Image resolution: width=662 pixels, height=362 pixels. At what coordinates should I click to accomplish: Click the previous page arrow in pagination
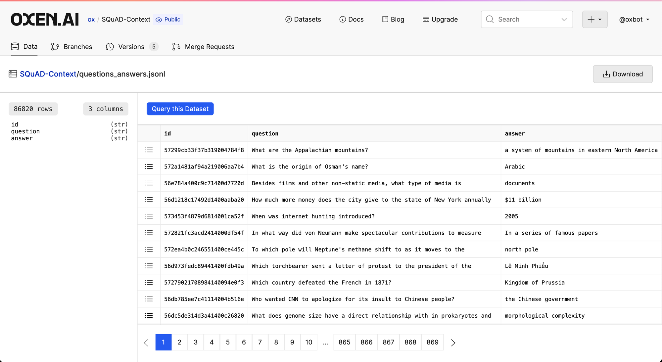(x=146, y=342)
